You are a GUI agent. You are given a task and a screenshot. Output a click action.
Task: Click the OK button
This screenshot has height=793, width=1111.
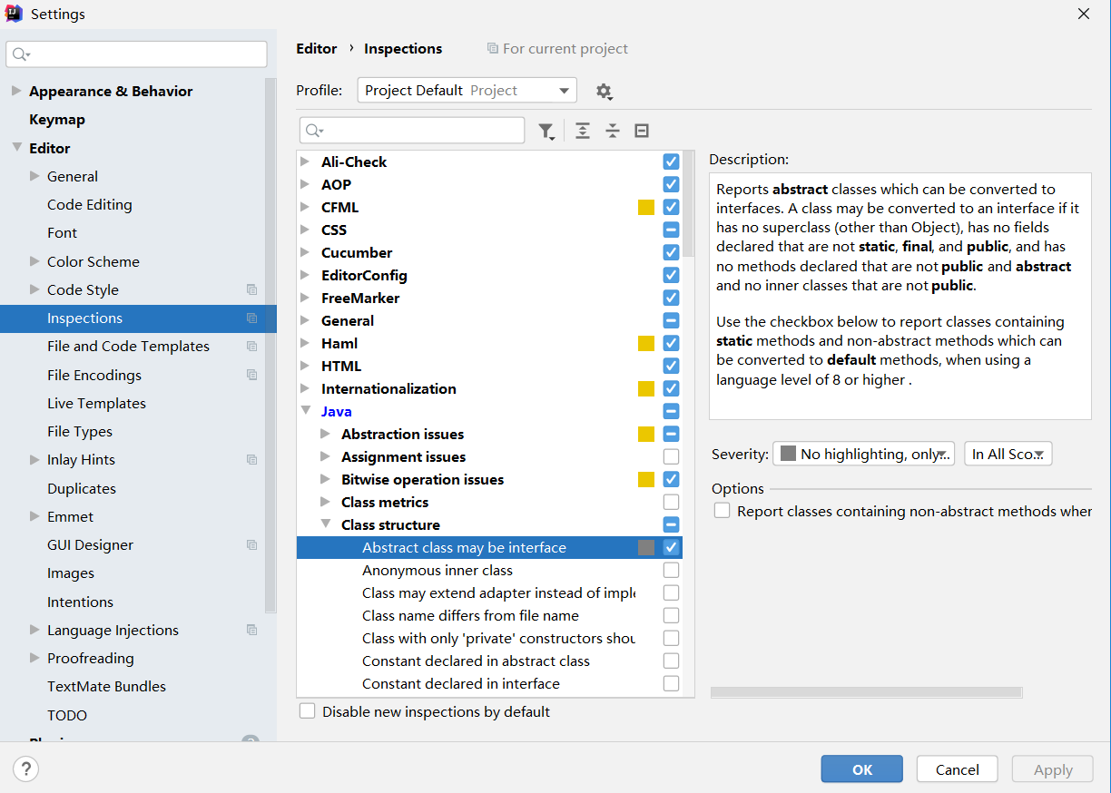[862, 769]
